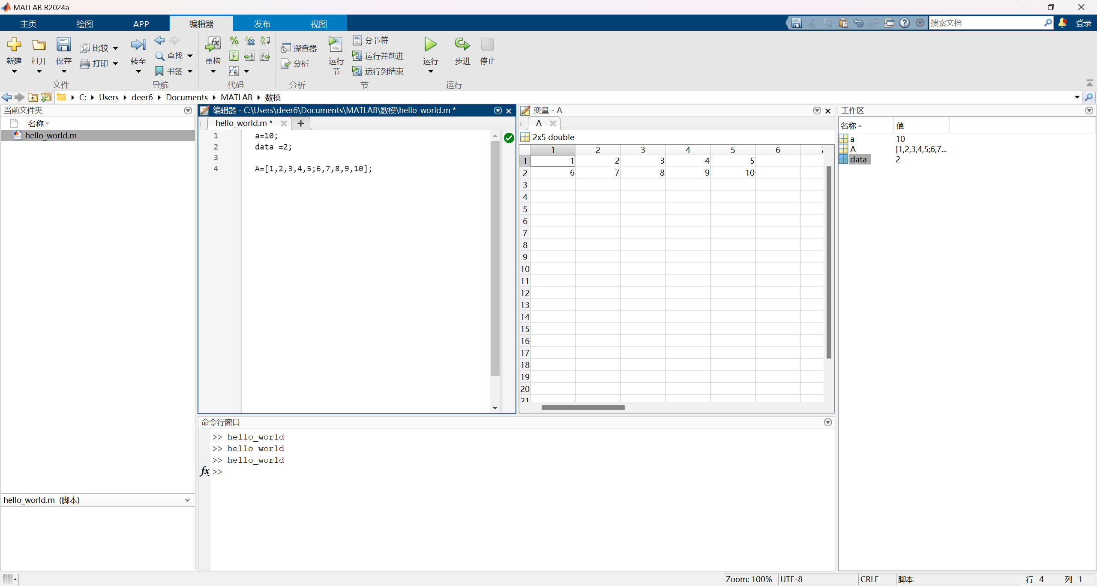This screenshot has width=1097, height=586.
Task: Collapse the toolstrip with corner arrow
Action: click(x=1089, y=83)
